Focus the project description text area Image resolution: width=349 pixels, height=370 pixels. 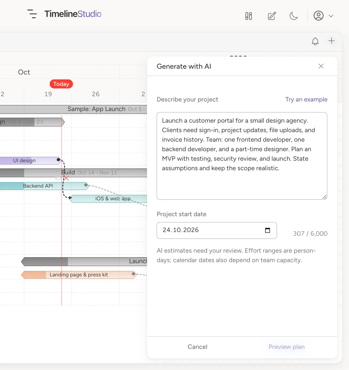tap(242, 156)
